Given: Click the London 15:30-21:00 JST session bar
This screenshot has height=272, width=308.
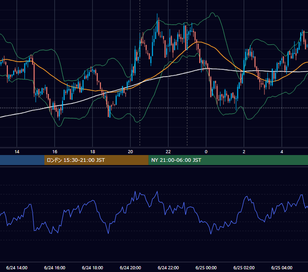Looking at the screenshot, I should point(96,160).
